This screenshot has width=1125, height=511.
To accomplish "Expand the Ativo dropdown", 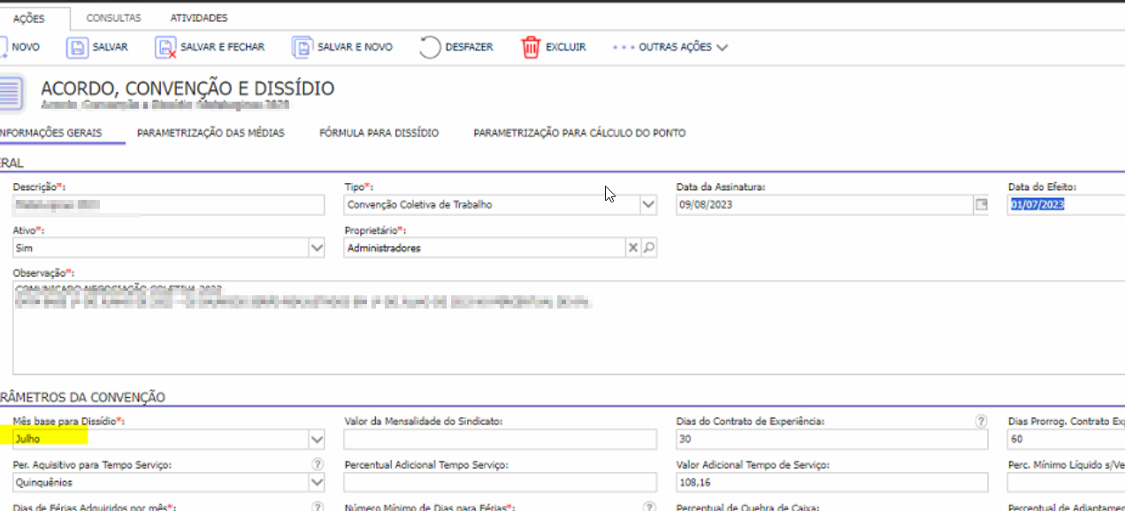I will coord(317,248).
